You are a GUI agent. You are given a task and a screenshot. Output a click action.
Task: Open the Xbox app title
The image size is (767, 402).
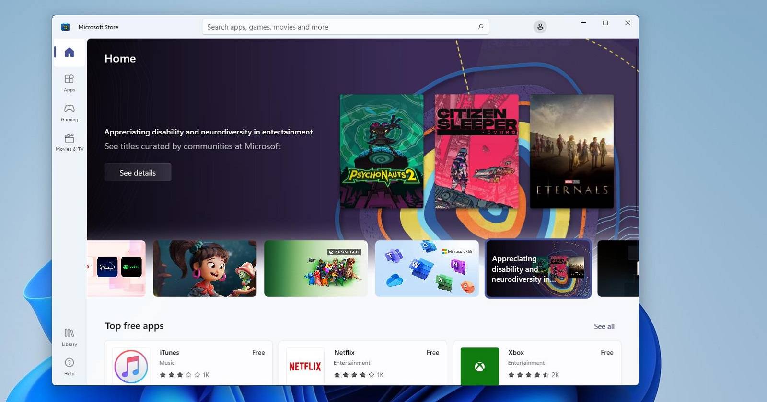516,352
